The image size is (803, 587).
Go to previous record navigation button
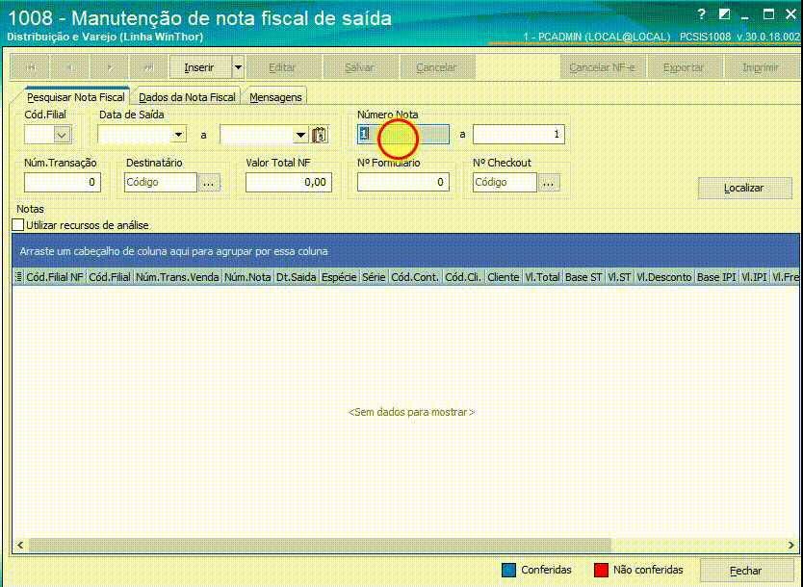[x=70, y=67]
